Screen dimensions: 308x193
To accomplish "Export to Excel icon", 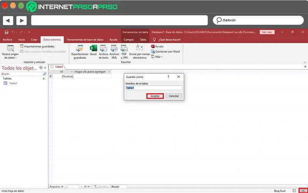I will tap(94, 50).
